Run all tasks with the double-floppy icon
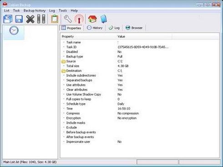The width and height of the screenshot is (223, 167). coord(8,19)
